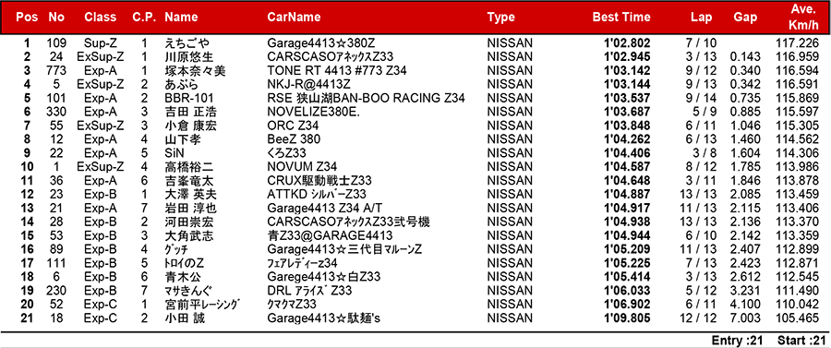The width and height of the screenshot is (831, 348).
Task: Select car name Garage4413☆駄麺's
Action: (324, 318)
